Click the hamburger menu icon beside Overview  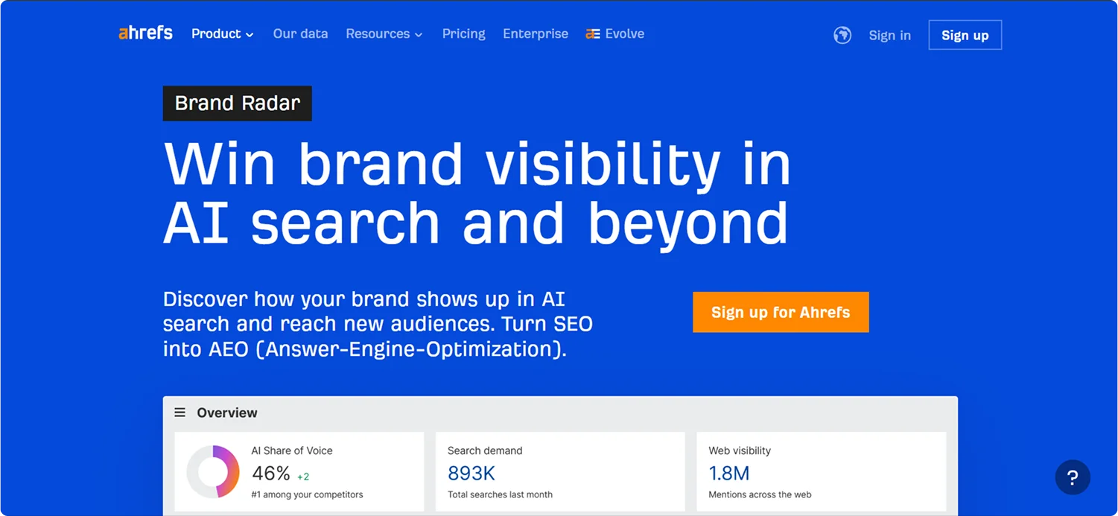point(180,413)
